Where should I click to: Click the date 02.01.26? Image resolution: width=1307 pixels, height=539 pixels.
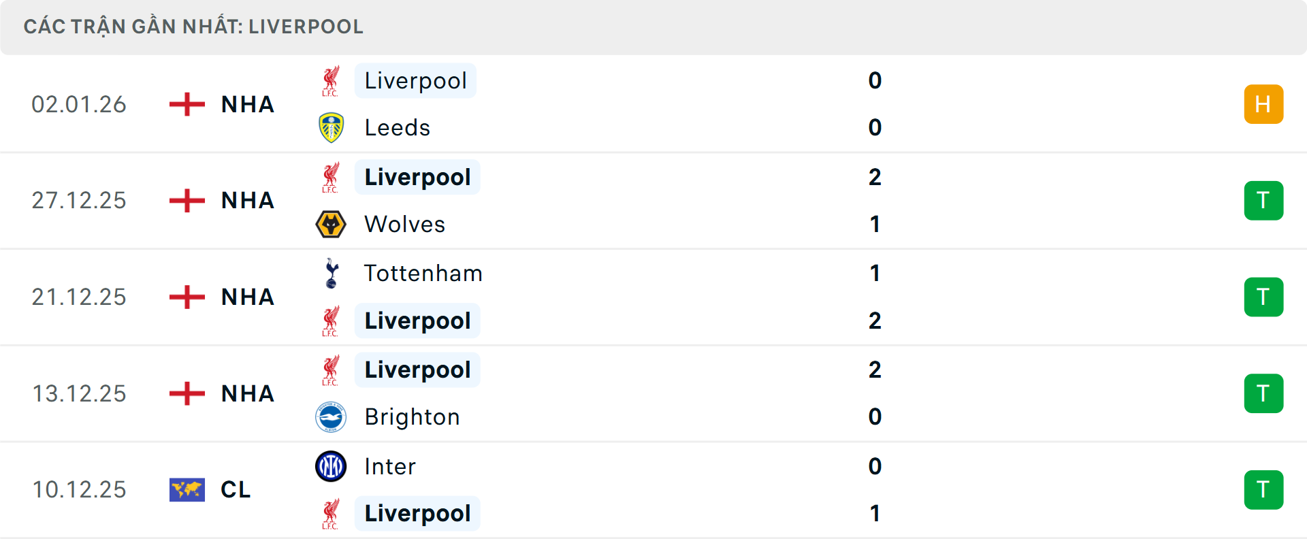click(79, 103)
